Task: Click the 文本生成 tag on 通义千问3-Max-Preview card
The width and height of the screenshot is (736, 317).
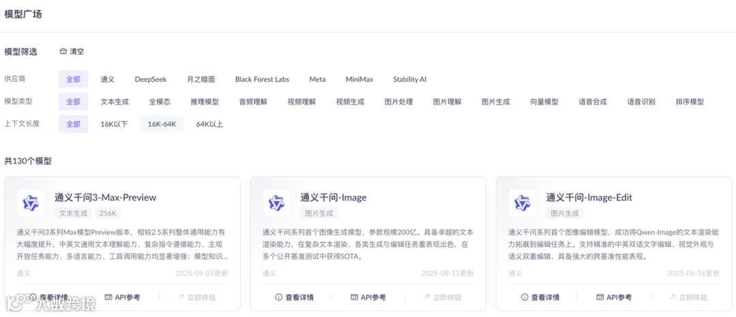Action: pos(73,214)
